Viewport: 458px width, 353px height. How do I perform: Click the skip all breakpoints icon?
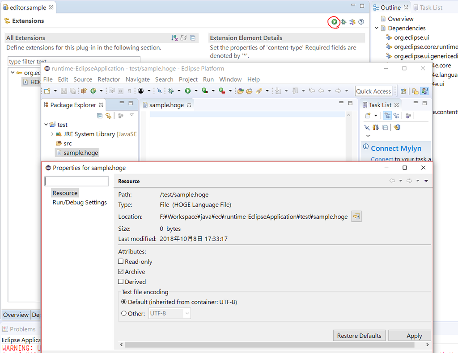click(x=160, y=91)
